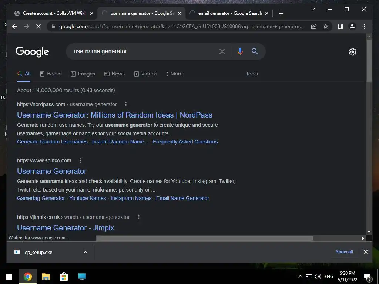Click the vertical page scrollbar thumb

tap(369, 60)
